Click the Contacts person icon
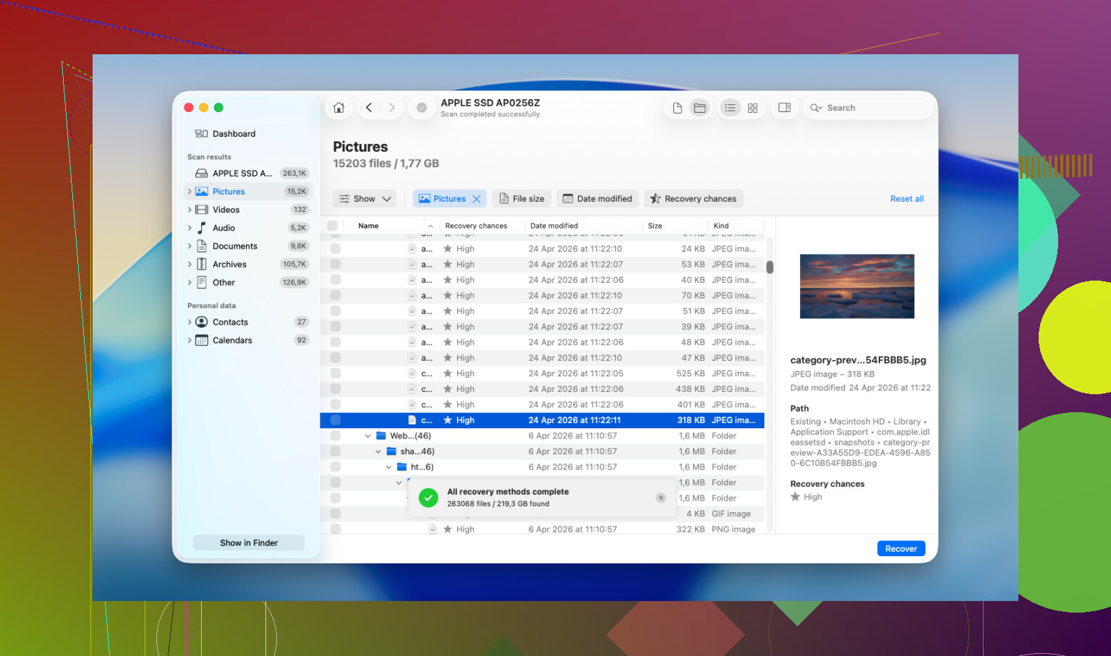The height and width of the screenshot is (656, 1111). [x=202, y=322]
